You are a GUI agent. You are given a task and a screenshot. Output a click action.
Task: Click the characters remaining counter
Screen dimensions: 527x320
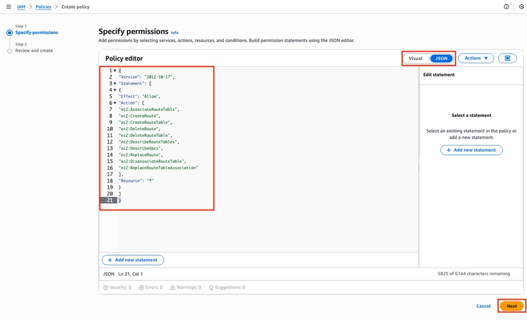click(474, 274)
